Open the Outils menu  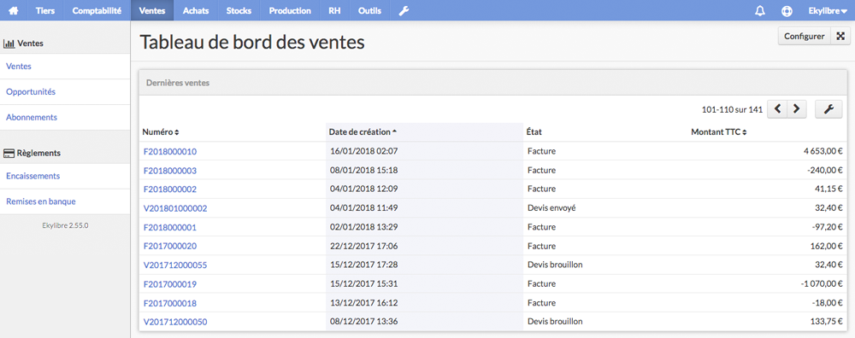369,10
